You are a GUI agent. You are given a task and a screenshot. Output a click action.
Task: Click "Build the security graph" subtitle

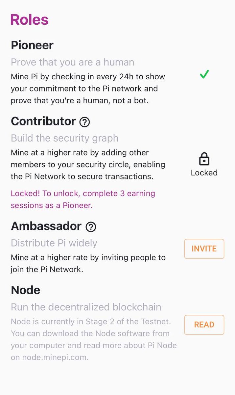tap(64, 138)
